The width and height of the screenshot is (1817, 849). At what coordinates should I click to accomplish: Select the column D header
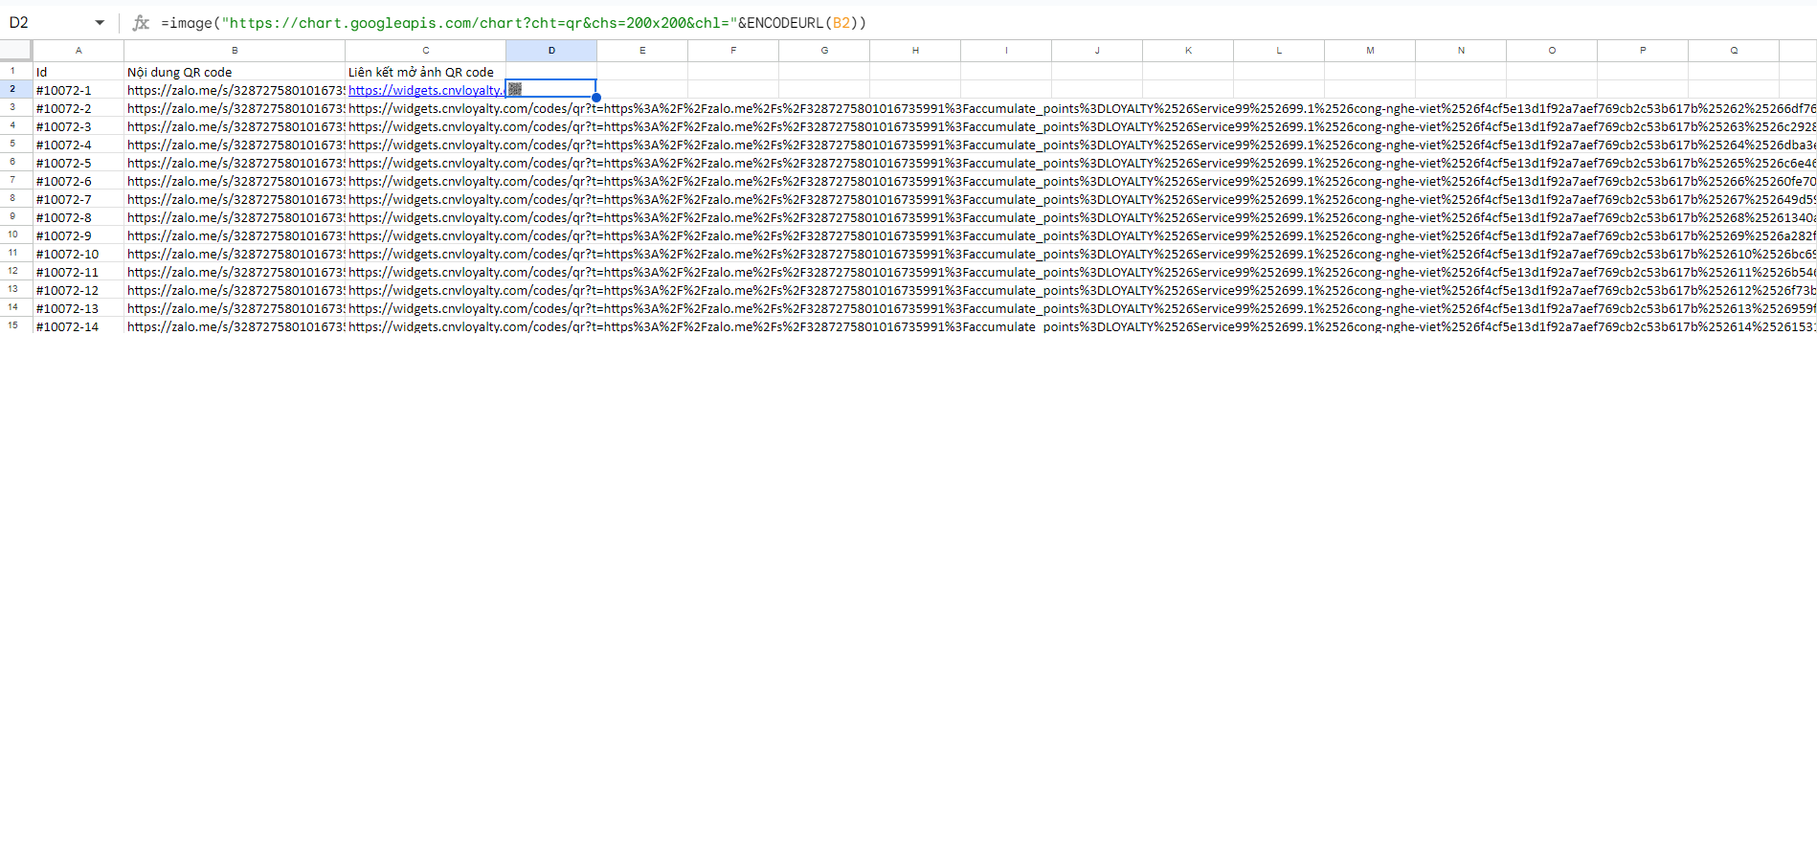[551, 51]
